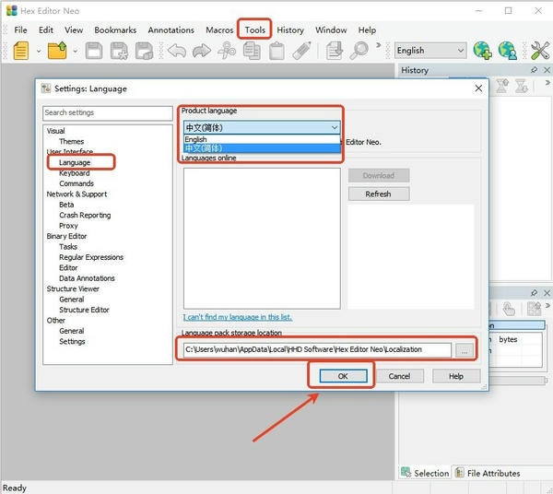553x494 pixels.
Task: Click Cancel in the Settings dialog
Action: [400, 376]
